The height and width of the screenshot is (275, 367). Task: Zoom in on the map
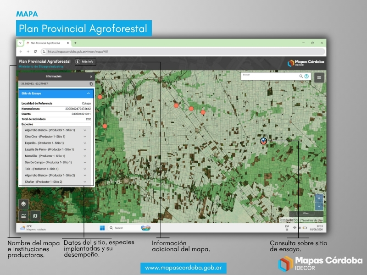point(319,198)
